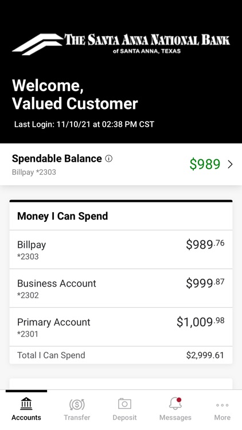Open the Messages bell icon
The image size is (242, 430).
pyautogui.click(x=175, y=404)
